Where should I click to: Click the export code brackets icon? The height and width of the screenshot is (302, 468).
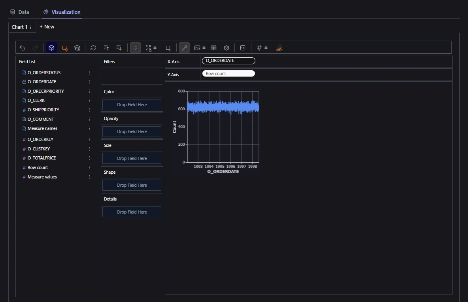click(243, 48)
